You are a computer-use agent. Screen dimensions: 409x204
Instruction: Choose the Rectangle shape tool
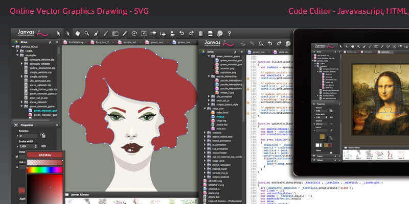coord(116,34)
